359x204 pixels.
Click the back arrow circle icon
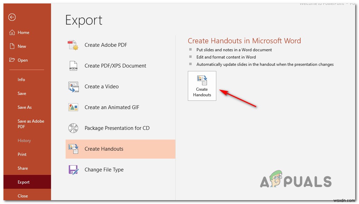(x=12, y=17)
